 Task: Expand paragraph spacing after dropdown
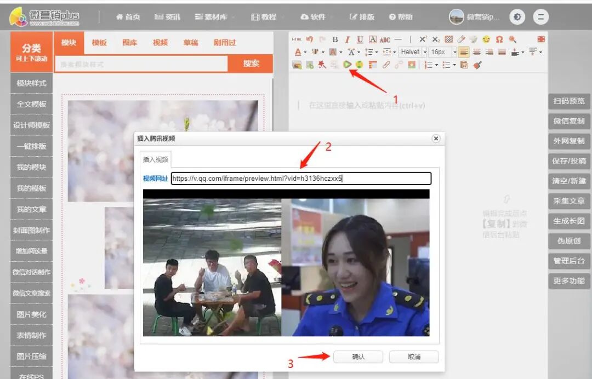[x=540, y=52]
